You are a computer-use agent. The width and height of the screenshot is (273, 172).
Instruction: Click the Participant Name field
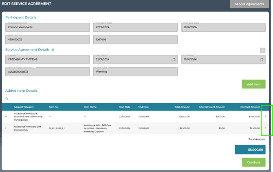47,27
